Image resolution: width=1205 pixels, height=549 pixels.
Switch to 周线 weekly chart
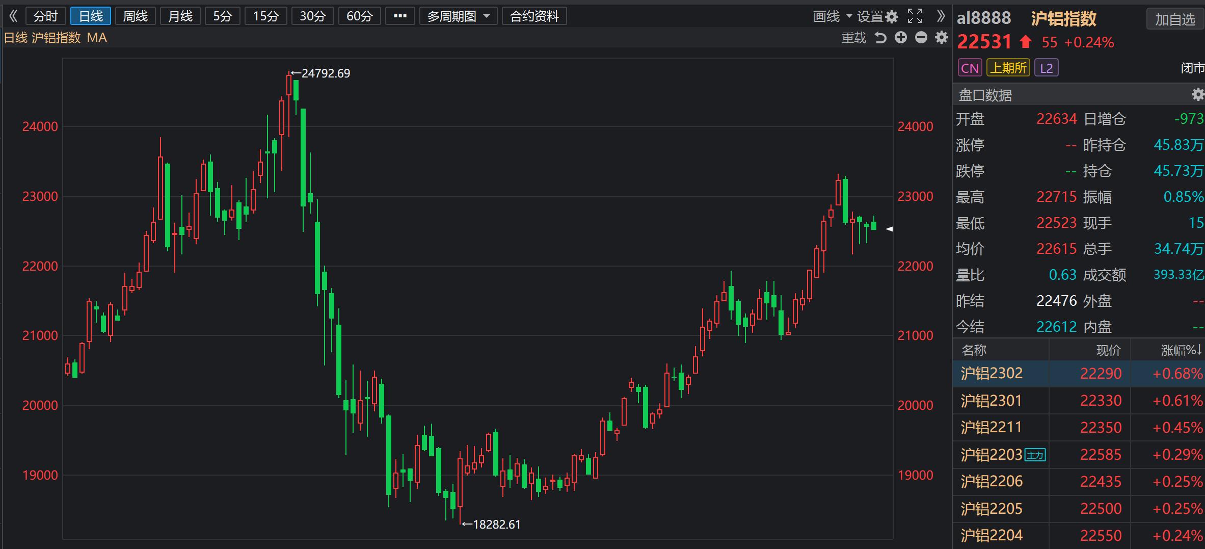136,16
